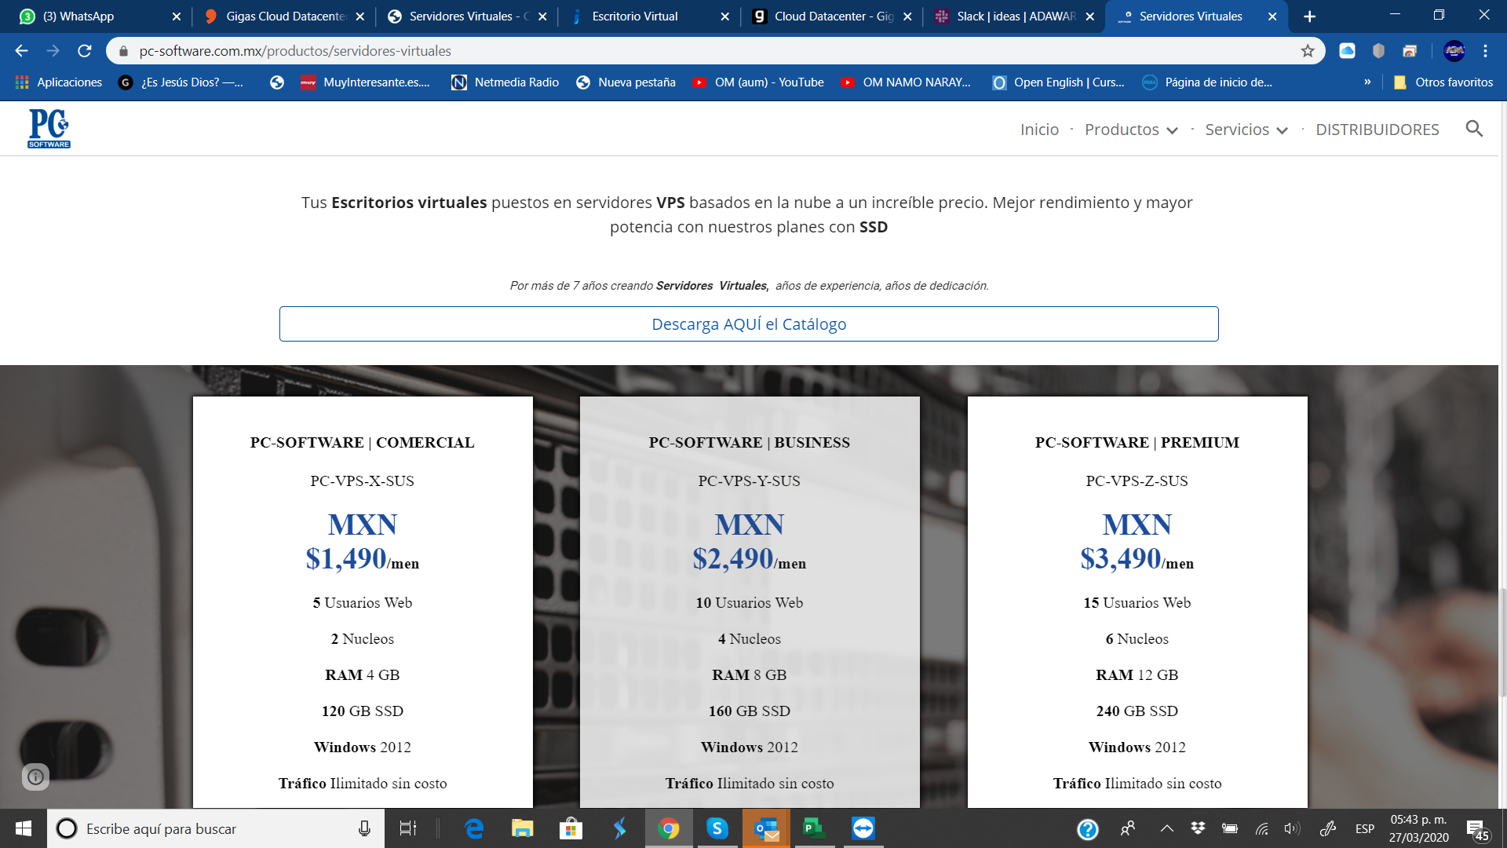Click Descarga AQUÍ el Catálogo button
This screenshot has width=1507, height=848.
click(x=749, y=324)
